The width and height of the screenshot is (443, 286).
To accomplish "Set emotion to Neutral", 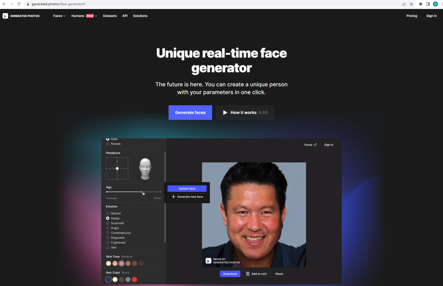I will 108,213.
